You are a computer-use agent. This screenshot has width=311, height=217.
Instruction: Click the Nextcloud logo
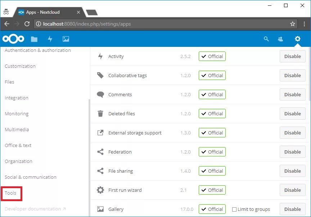[13, 39]
